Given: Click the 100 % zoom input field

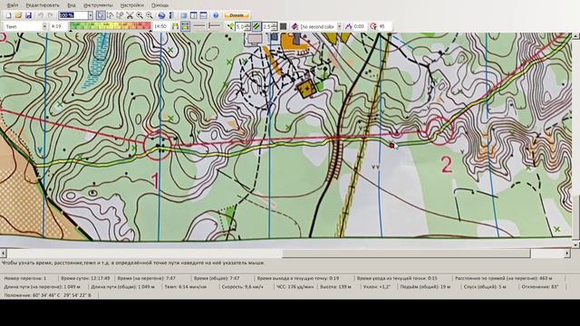Looking at the screenshot, I should pyautogui.click(x=72, y=15).
